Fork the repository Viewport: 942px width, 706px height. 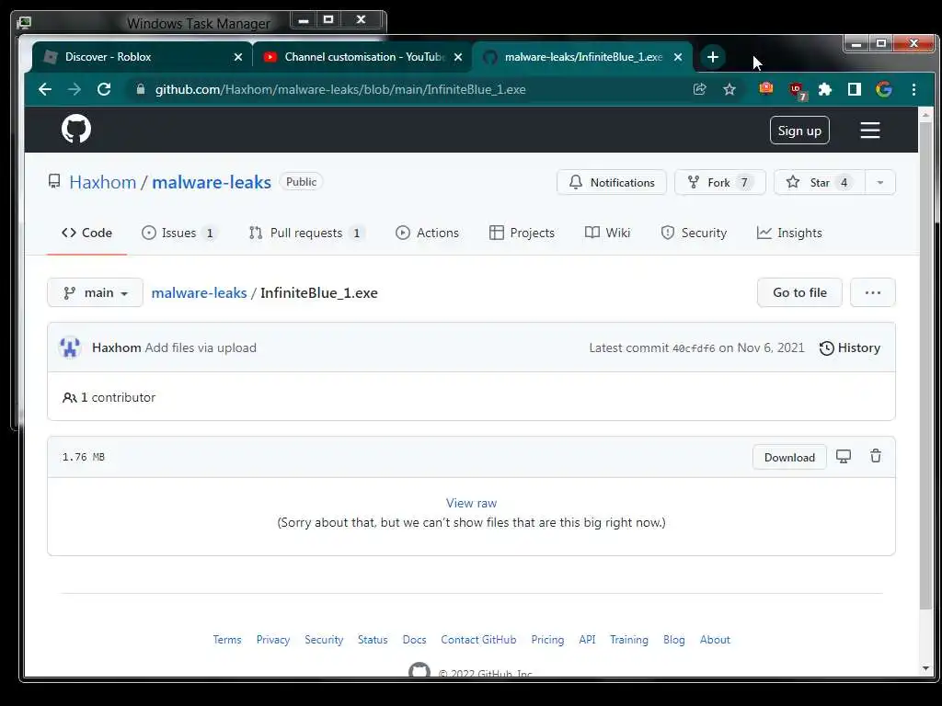tap(719, 183)
